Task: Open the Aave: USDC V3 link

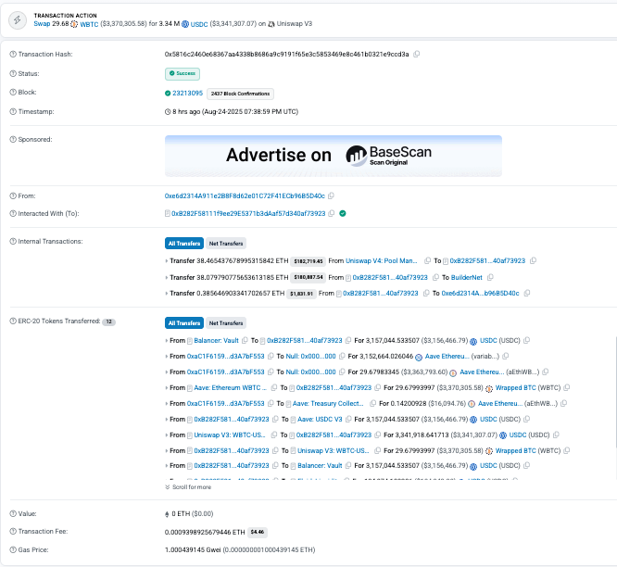Action: coord(320,419)
